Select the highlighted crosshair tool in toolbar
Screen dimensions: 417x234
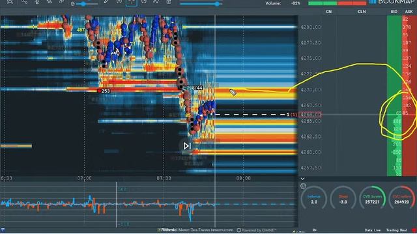[132, 2]
